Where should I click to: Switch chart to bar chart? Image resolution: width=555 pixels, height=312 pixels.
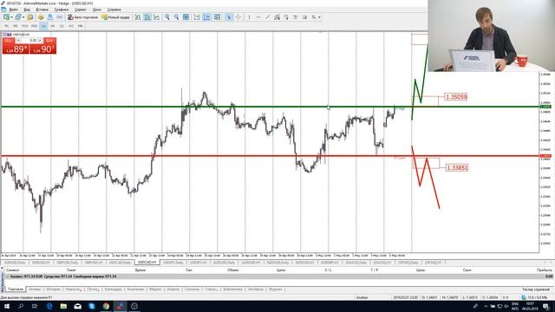tap(138, 17)
